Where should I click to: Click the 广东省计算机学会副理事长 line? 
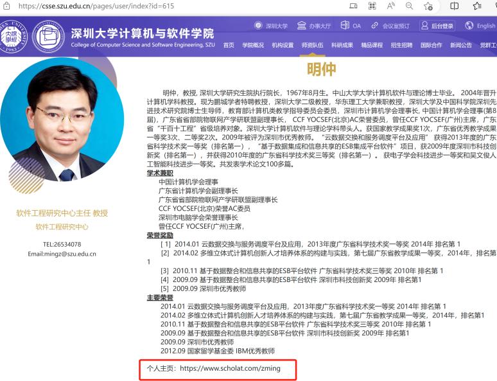[x=198, y=191]
